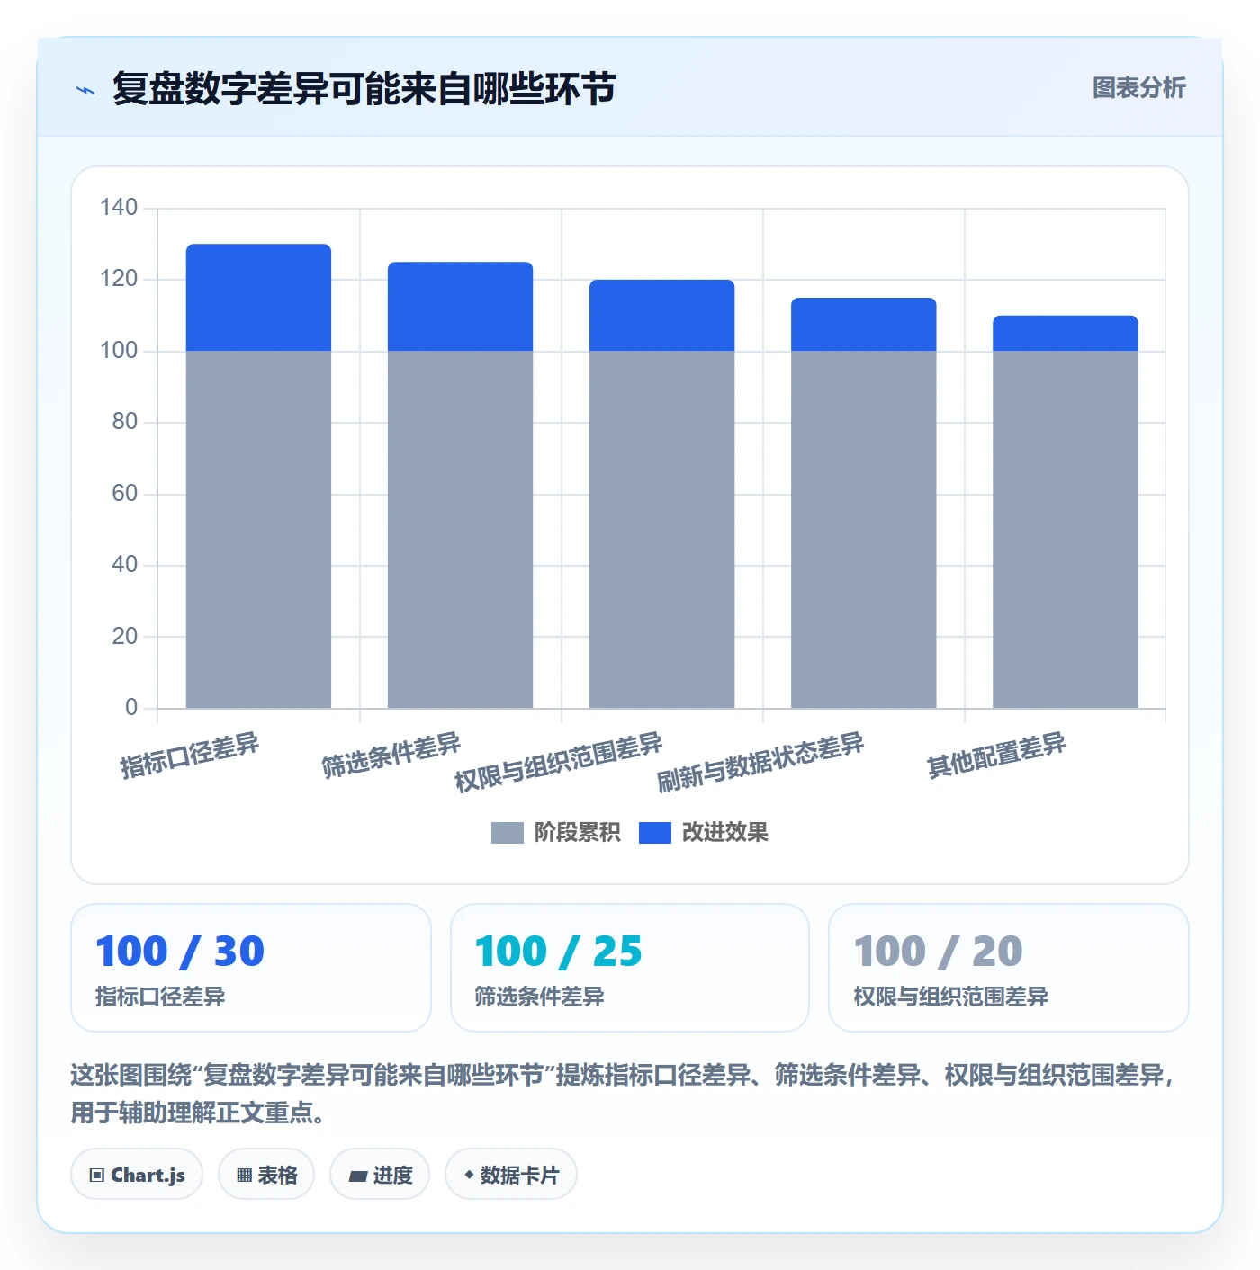Click the blue 改进效果 legend swatch
Image resolution: width=1260 pixels, height=1270 pixels.
(654, 833)
